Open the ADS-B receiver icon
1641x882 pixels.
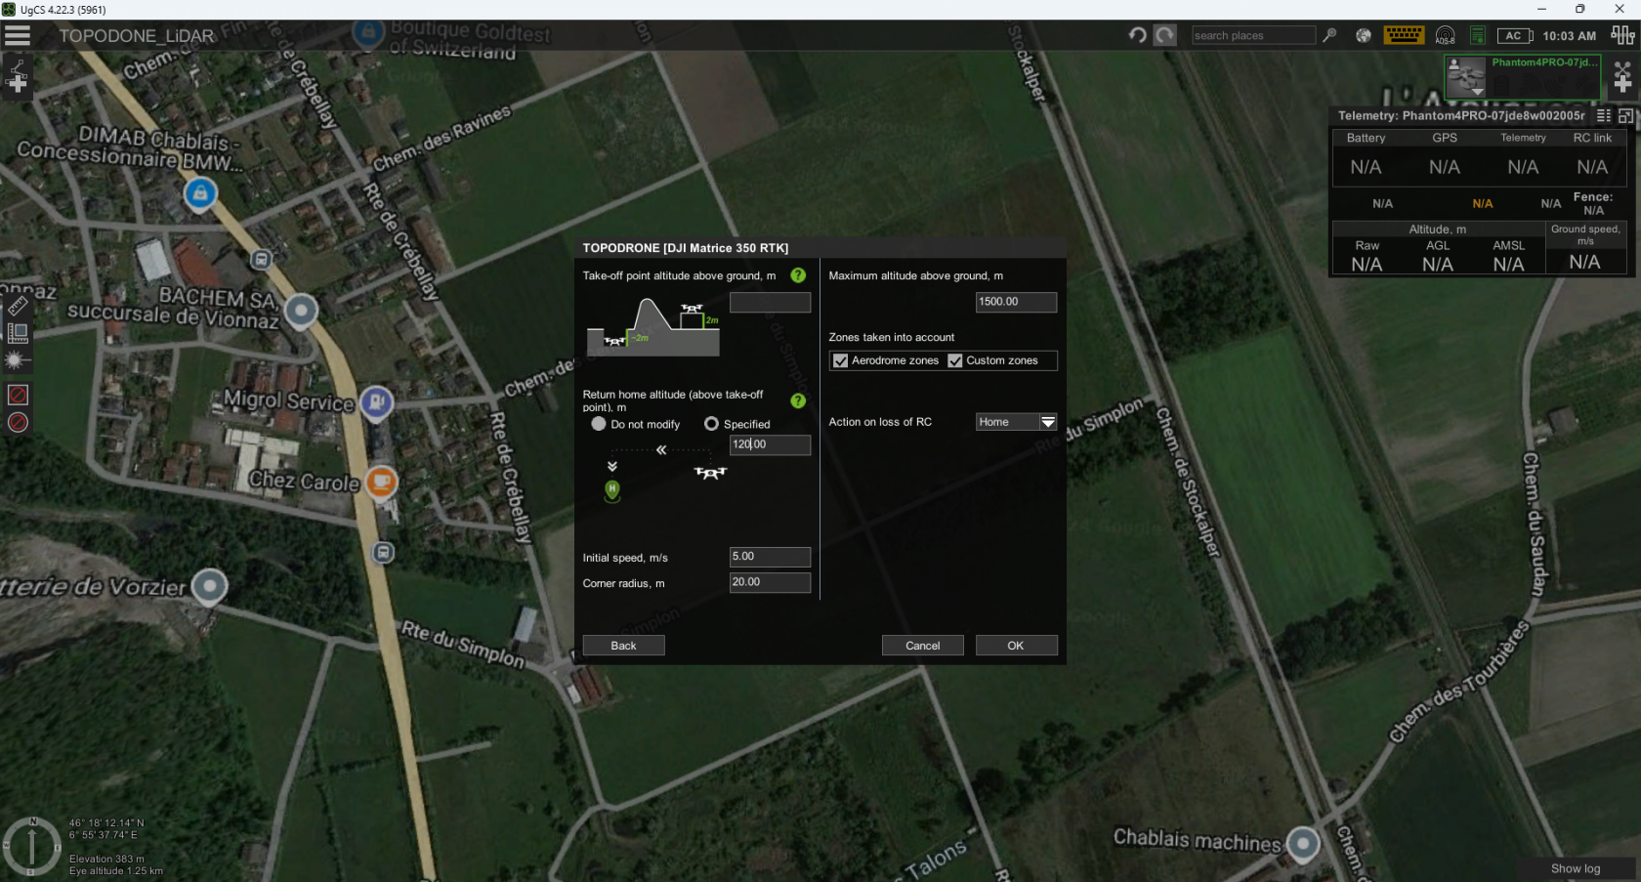(1445, 35)
